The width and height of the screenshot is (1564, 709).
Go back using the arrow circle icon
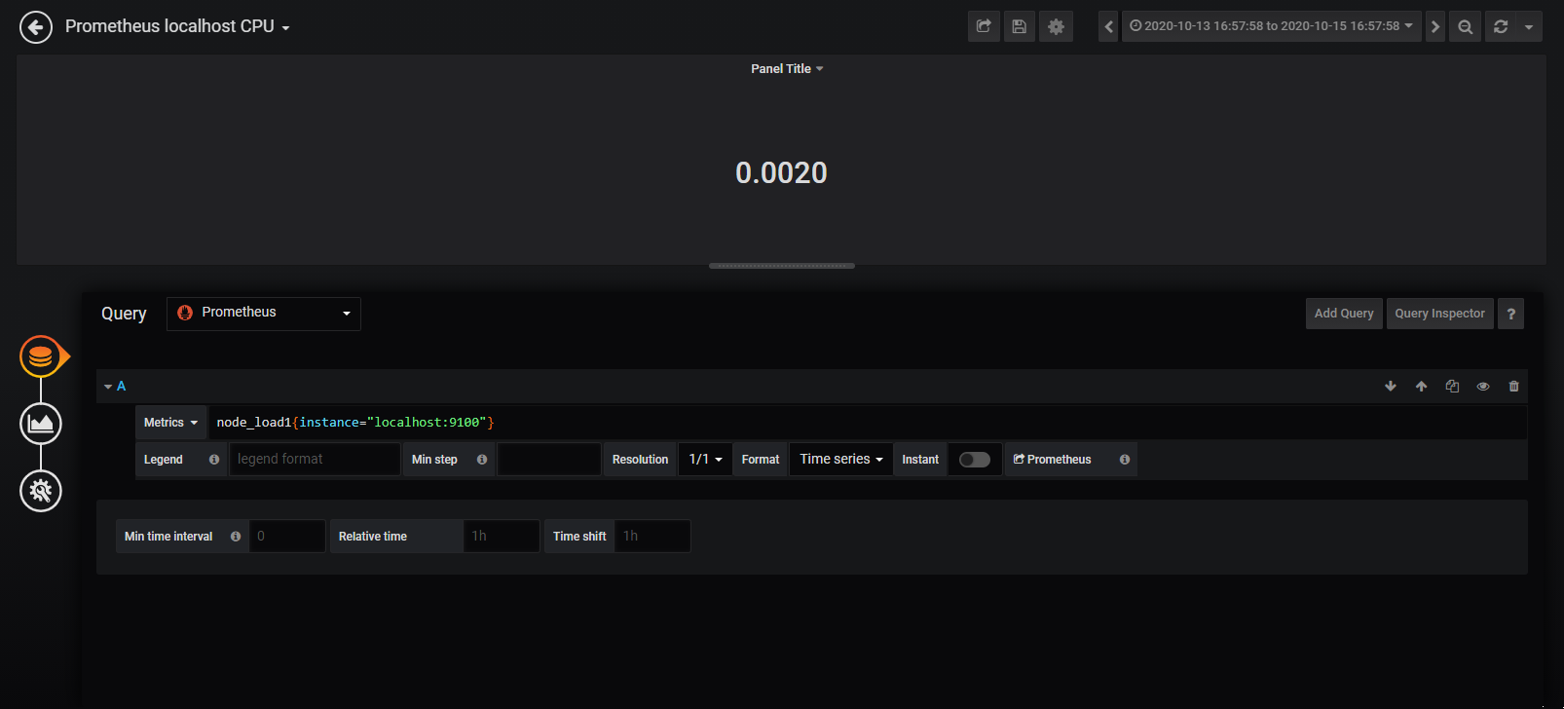pos(36,27)
